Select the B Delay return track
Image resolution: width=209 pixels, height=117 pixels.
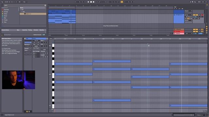pos(179,31)
